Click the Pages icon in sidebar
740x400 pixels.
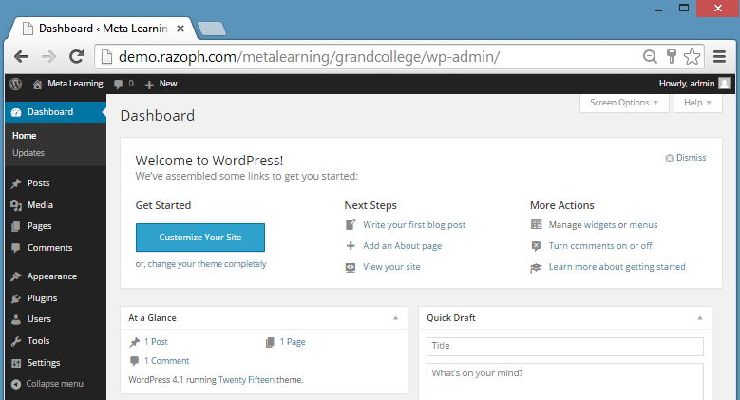tap(16, 226)
